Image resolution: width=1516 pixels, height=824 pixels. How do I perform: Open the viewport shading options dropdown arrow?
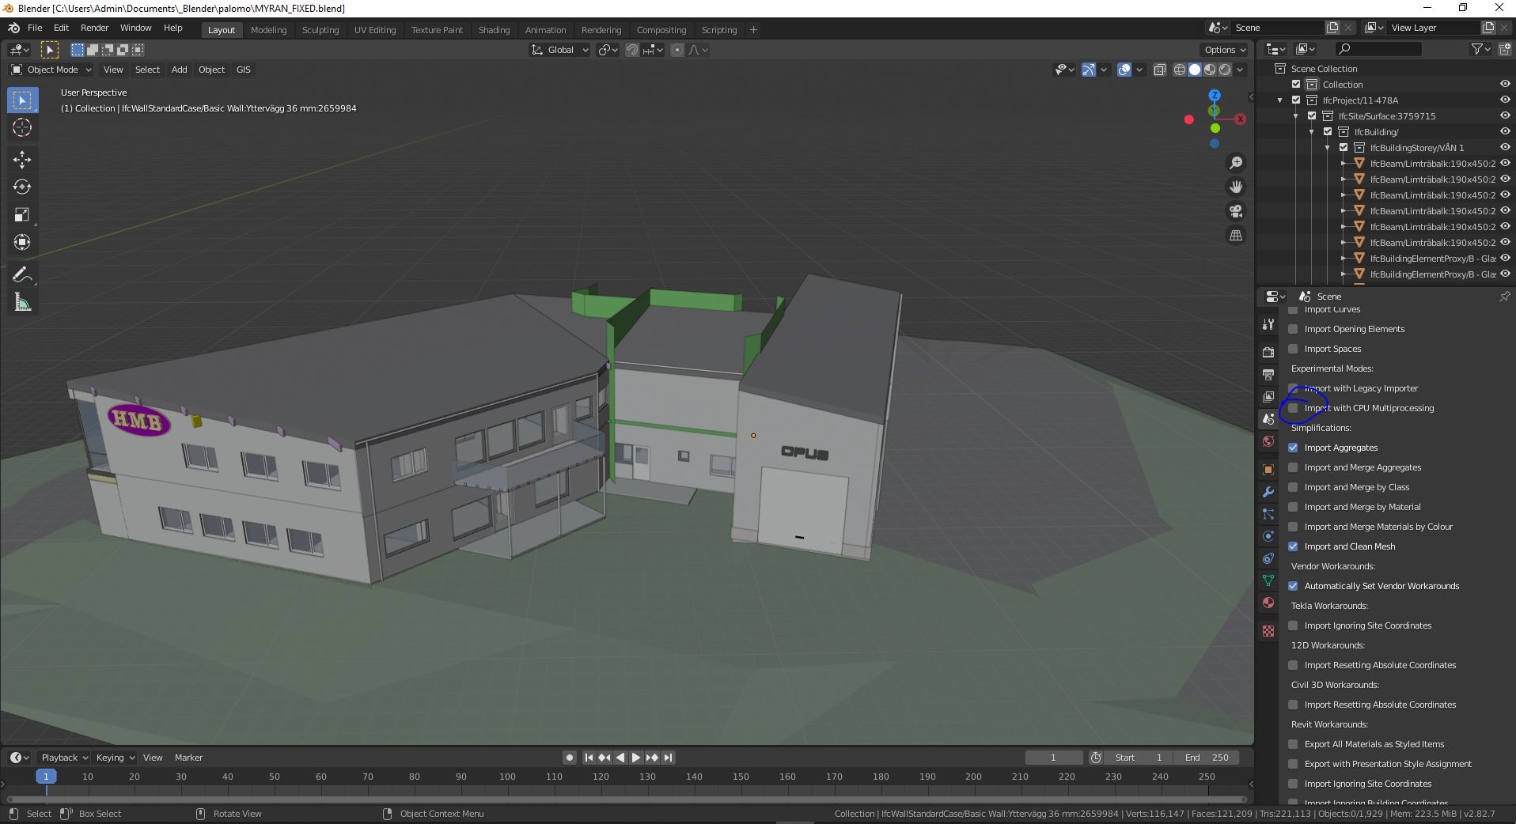coord(1241,70)
